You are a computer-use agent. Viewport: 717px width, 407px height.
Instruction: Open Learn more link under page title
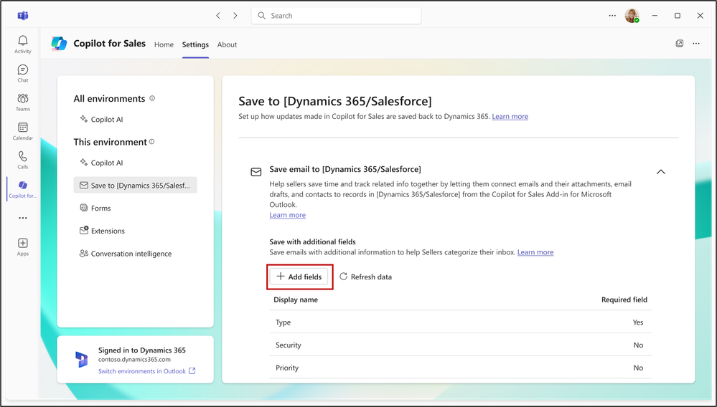point(510,116)
